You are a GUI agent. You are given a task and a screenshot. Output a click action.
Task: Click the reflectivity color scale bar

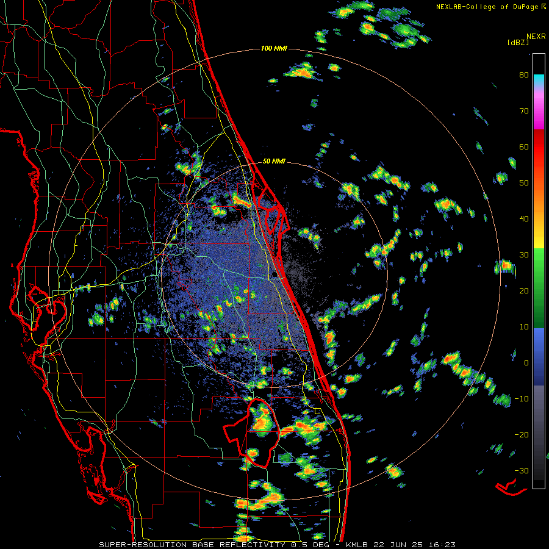(x=539, y=271)
